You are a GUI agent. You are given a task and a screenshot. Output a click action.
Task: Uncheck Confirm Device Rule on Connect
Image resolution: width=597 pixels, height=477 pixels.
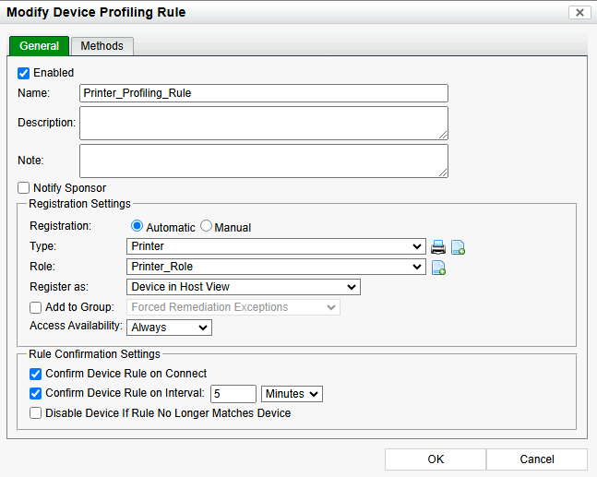coord(36,374)
